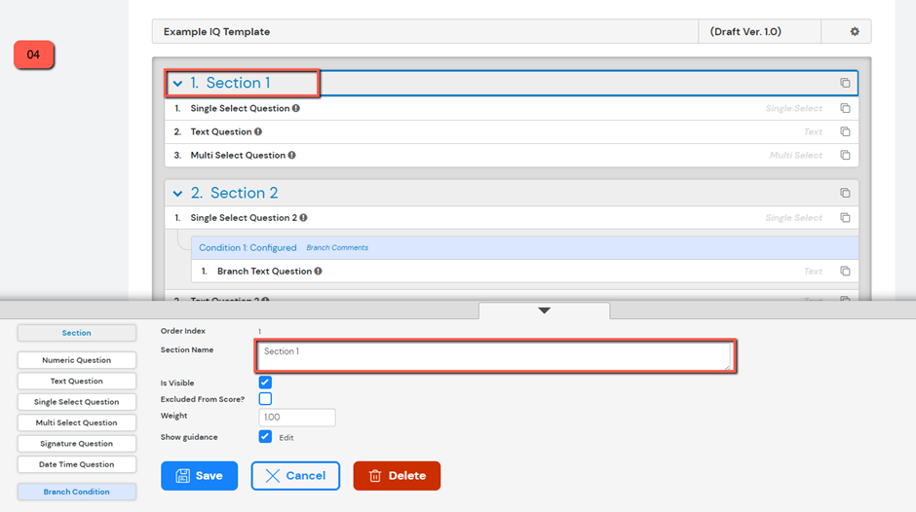Click copy icon on Section 1 header
The height and width of the screenshot is (512, 916).
pos(845,84)
